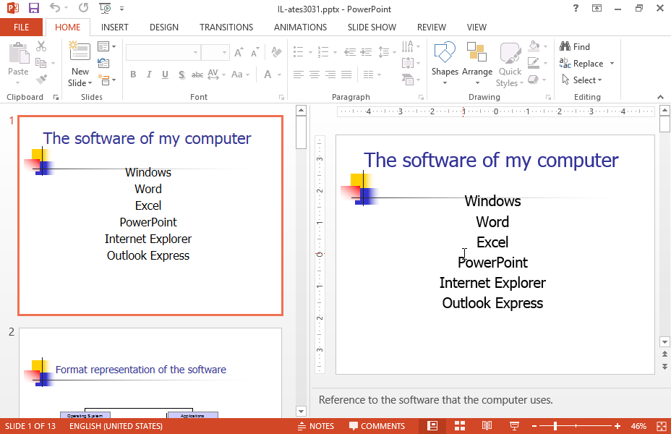Image resolution: width=671 pixels, height=434 pixels.
Task: Undo the last action
Action: pos(55,8)
